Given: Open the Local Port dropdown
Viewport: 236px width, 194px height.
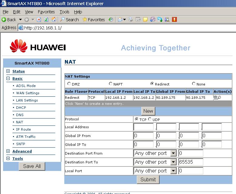Looking at the screenshot, I should click(x=173, y=171).
